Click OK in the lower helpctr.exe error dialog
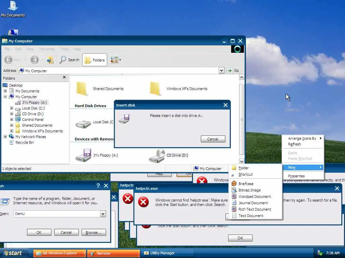The image size is (345, 258). (x=240, y=238)
